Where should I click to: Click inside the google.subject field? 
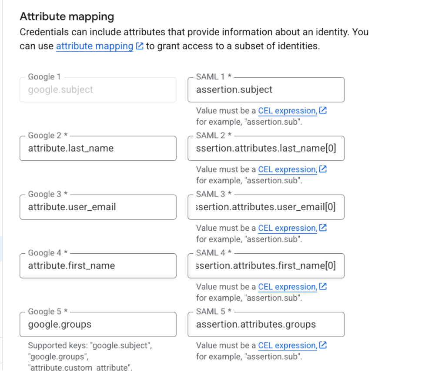97,89
